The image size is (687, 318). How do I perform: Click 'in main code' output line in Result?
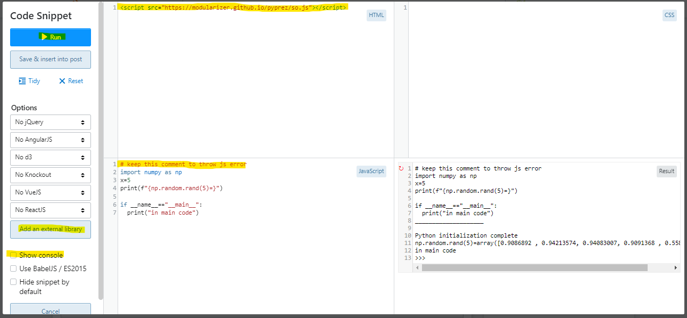click(x=435, y=250)
